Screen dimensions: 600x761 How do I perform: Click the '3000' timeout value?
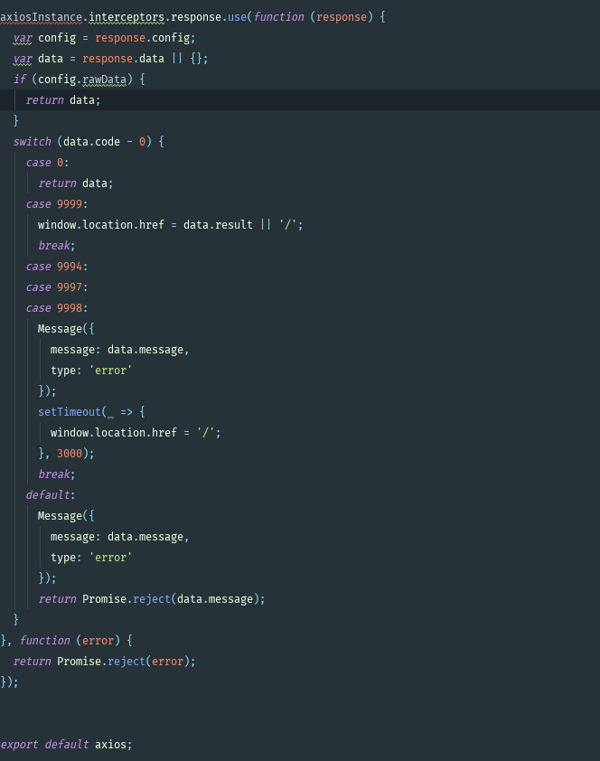[x=70, y=454]
